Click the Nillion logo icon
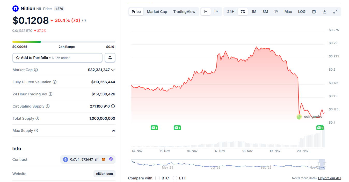This screenshot has height=182, width=349. point(16,8)
